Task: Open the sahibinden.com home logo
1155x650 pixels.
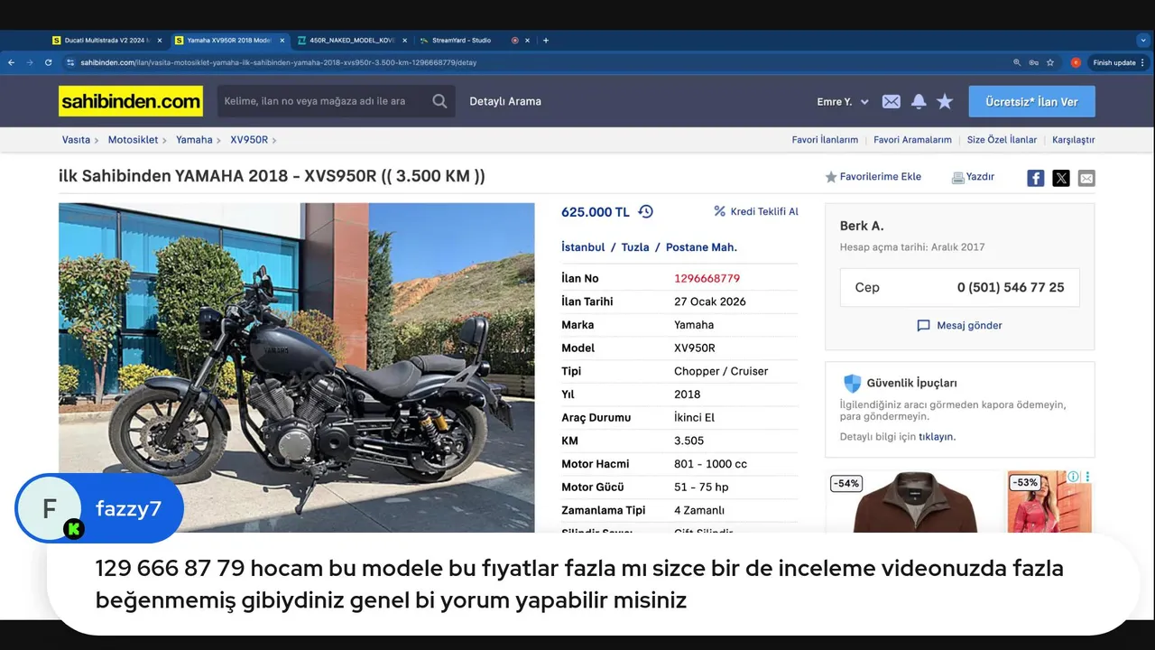Action: point(131,101)
